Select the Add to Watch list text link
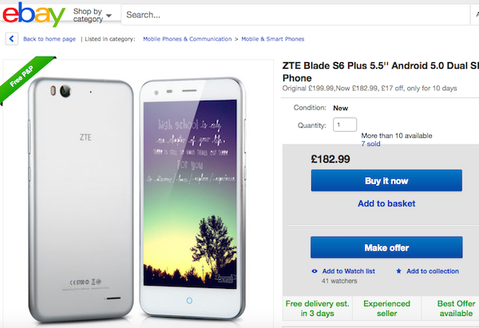The width and height of the screenshot is (479, 328). (348, 271)
